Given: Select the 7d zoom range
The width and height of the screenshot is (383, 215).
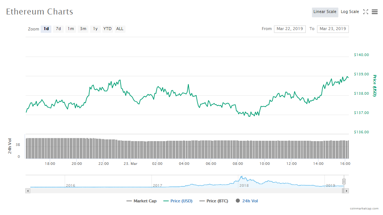Looking at the screenshot, I should pos(58,29).
